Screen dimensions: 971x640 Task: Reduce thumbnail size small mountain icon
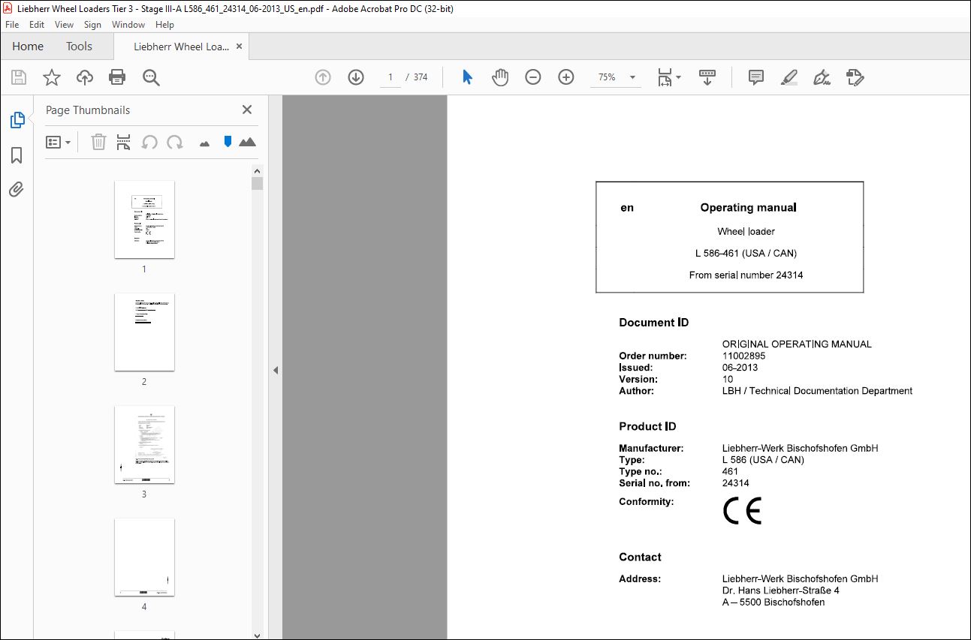pyautogui.click(x=204, y=143)
